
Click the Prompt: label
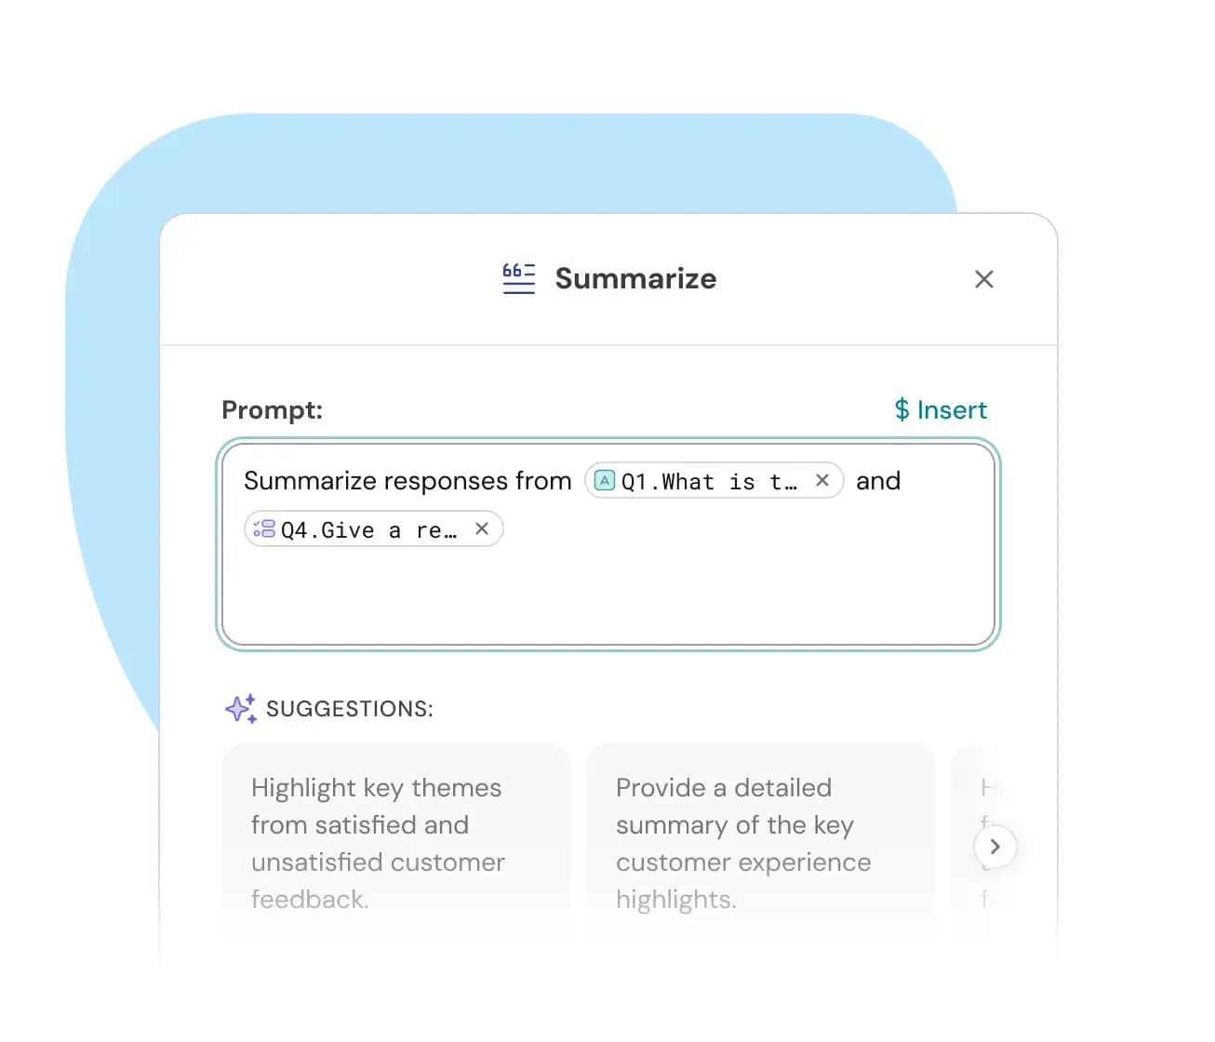click(x=272, y=410)
